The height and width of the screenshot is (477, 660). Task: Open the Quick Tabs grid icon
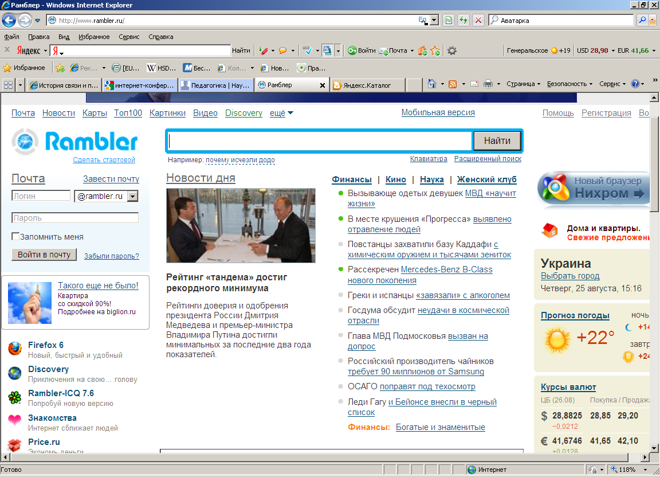pos(8,85)
